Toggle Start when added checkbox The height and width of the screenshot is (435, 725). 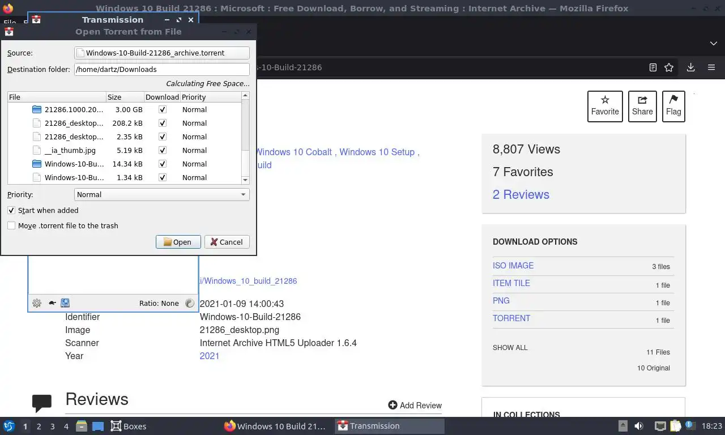(x=11, y=210)
